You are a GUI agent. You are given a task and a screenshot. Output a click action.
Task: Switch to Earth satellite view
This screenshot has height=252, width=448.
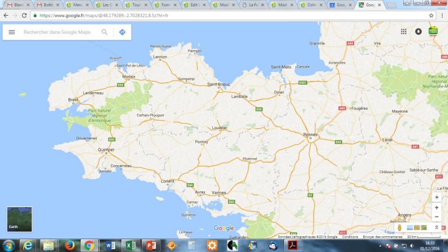(19, 219)
